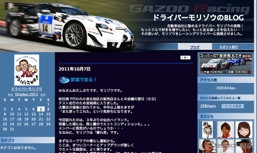Click the 前へ previous entry button
The image size is (257, 153).
click(186, 58)
